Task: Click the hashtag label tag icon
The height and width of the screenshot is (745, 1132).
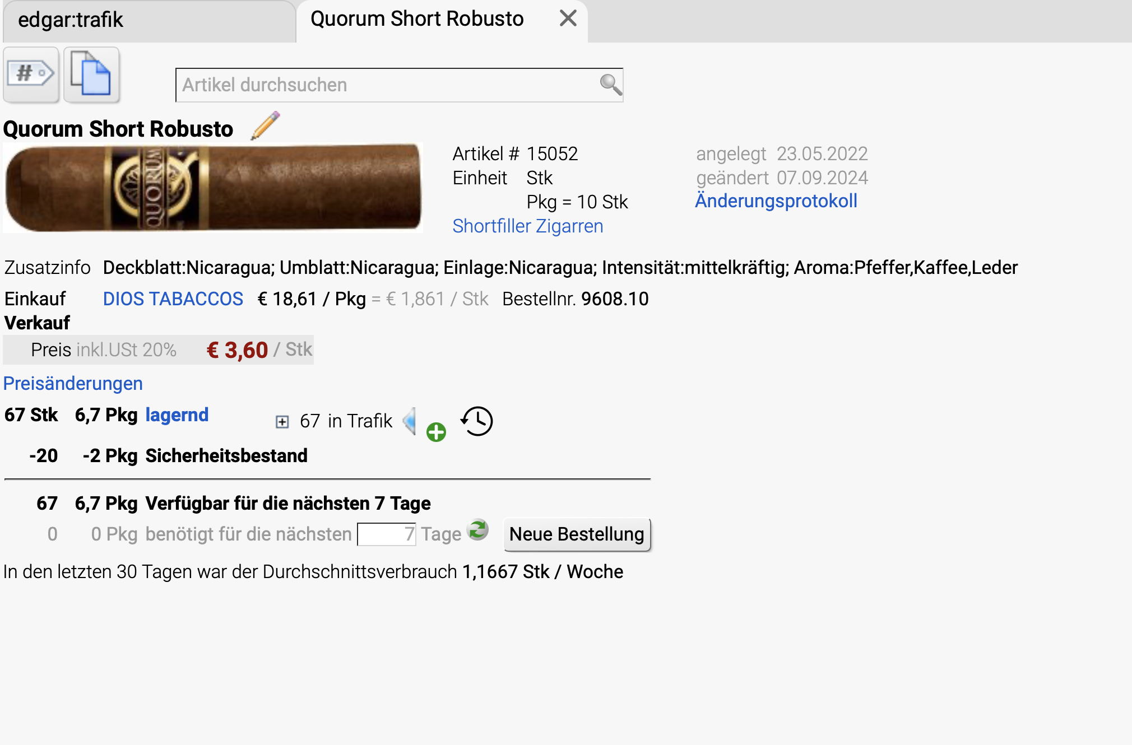Action: coord(31,74)
